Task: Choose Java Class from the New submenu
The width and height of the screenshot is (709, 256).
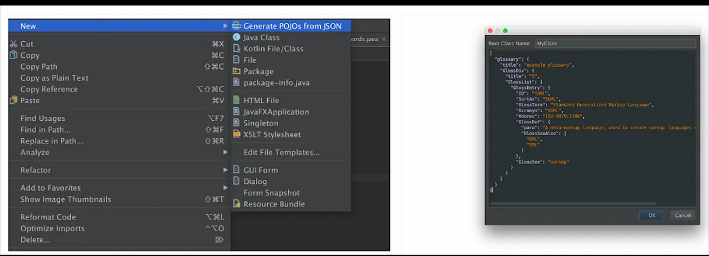Action: pyautogui.click(x=291, y=37)
